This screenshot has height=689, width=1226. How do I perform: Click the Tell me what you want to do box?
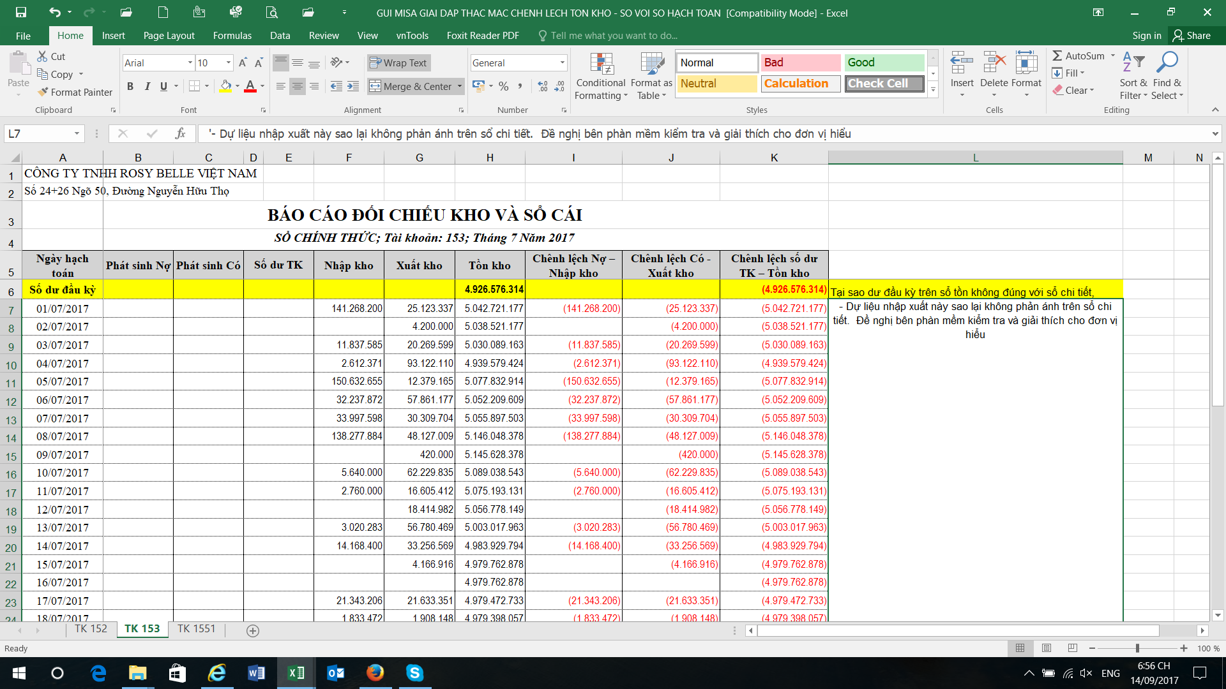(613, 36)
